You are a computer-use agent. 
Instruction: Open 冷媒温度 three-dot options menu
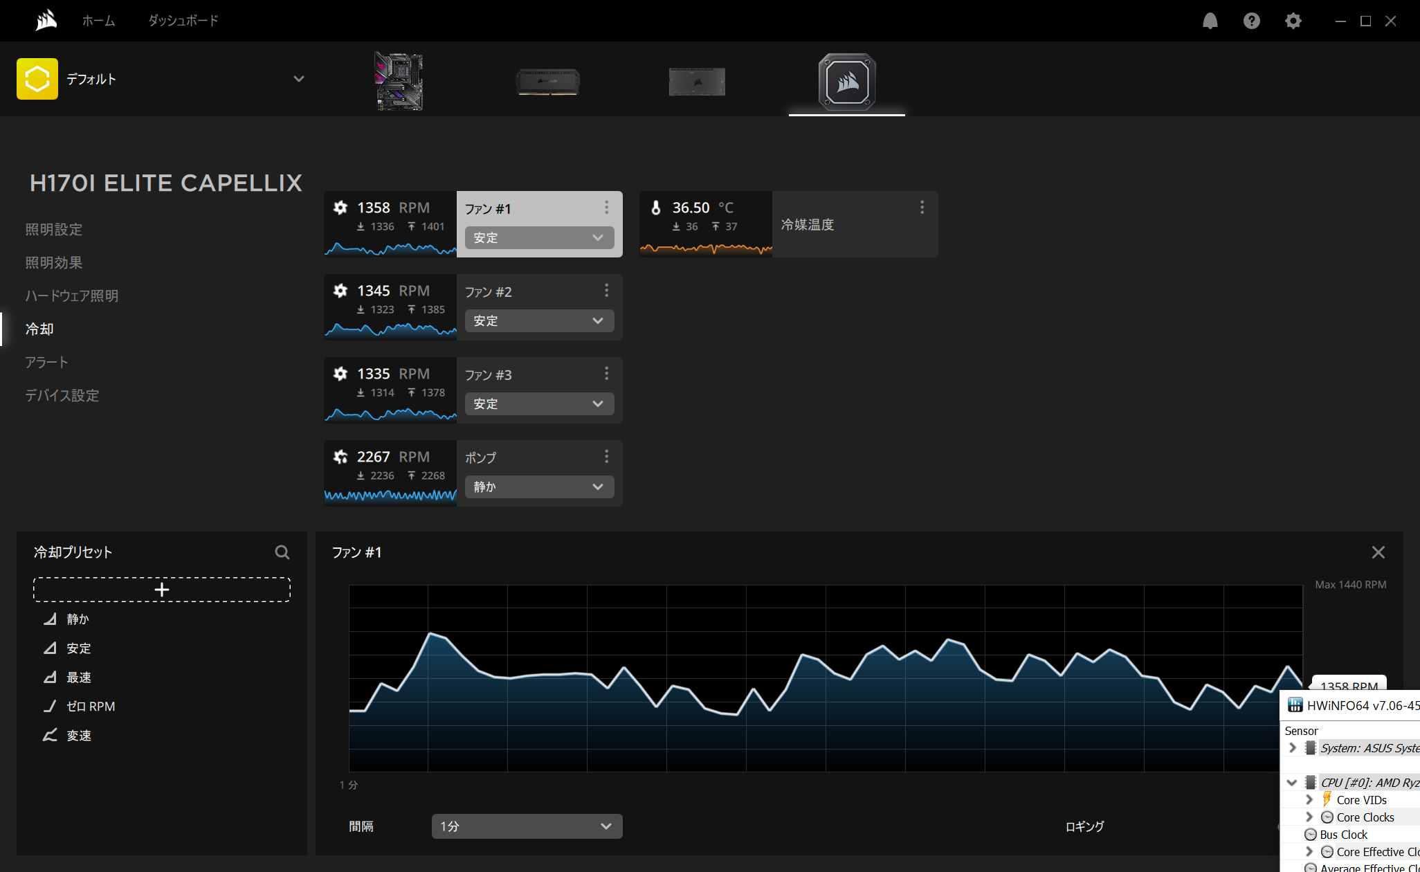pos(922,208)
